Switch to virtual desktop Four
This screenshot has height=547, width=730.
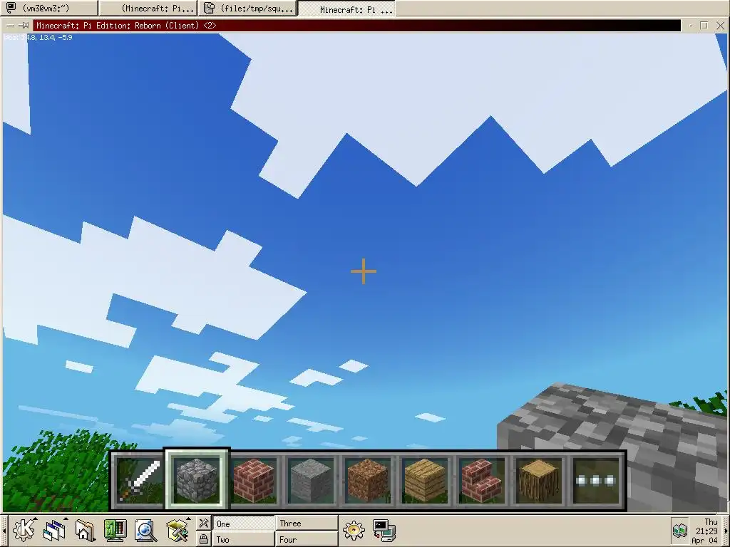click(307, 540)
